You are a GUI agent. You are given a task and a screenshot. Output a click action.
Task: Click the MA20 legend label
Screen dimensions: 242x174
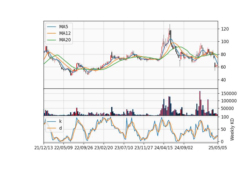[x=65, y=40]
